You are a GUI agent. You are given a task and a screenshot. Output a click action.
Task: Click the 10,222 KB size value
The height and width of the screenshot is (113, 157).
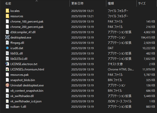tap(149, 48)
